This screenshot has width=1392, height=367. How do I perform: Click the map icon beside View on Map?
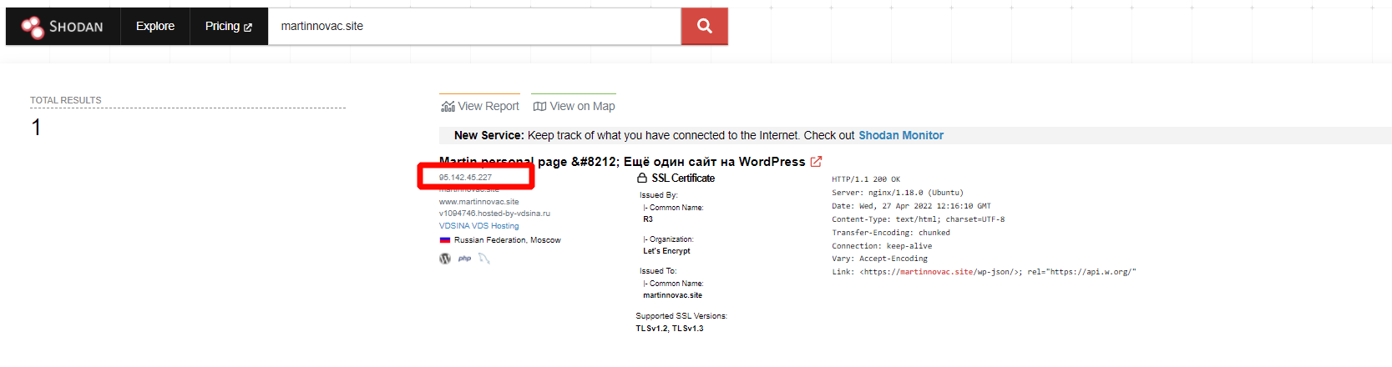coord(539,107)
